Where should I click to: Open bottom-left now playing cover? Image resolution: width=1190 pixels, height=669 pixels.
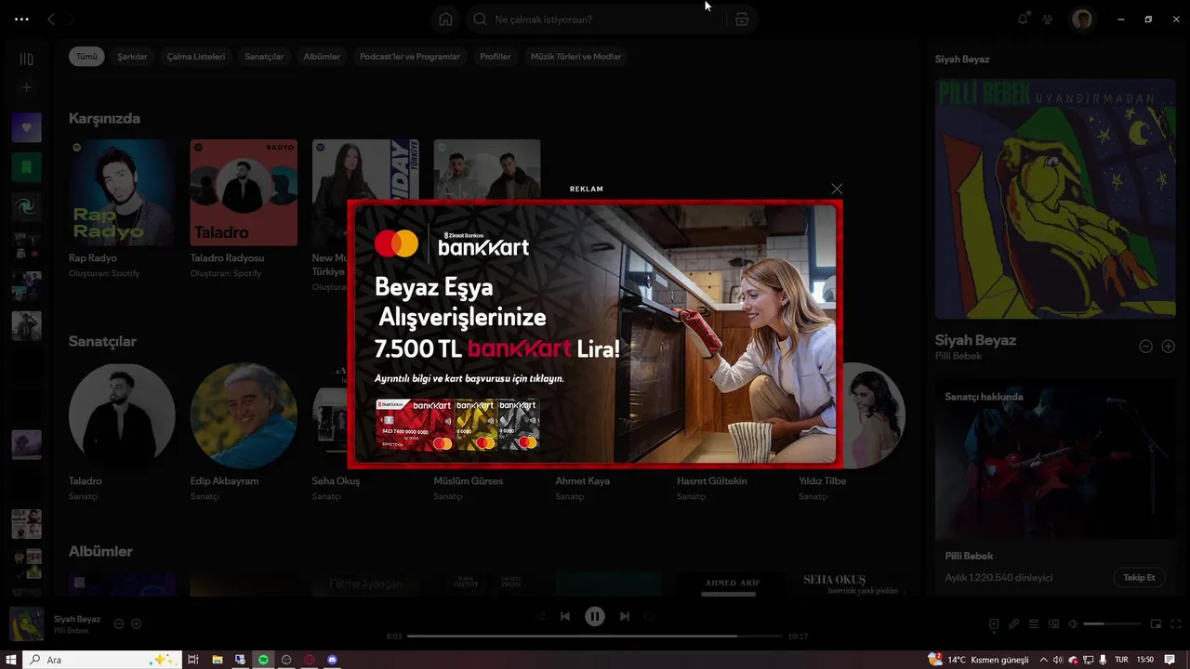(26, 624)
